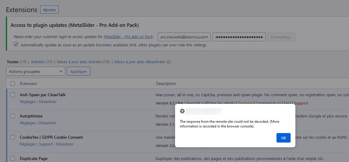The image size is (349, 162).
Task: Tick the Autoptimize plugin checkbox
Action: (x=13, y=116)
